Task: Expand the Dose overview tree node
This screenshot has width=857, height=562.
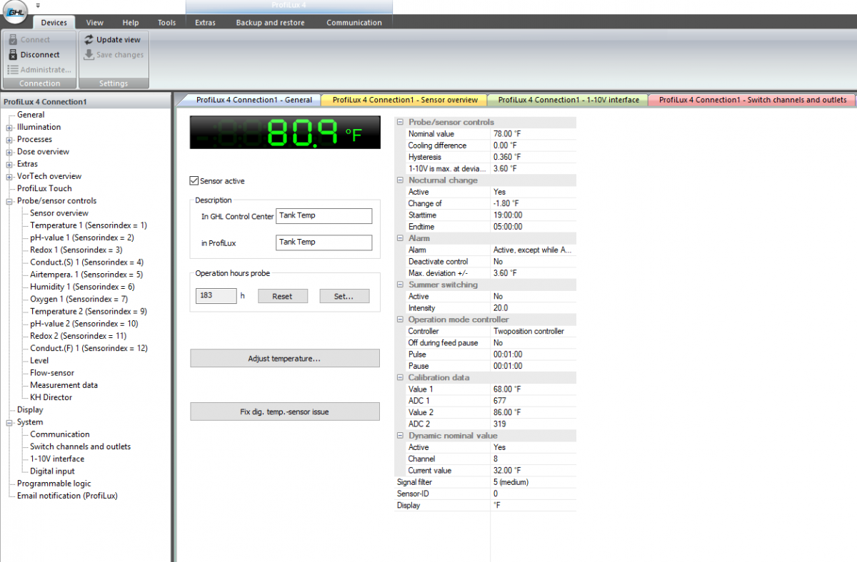Action: [10, 152]
